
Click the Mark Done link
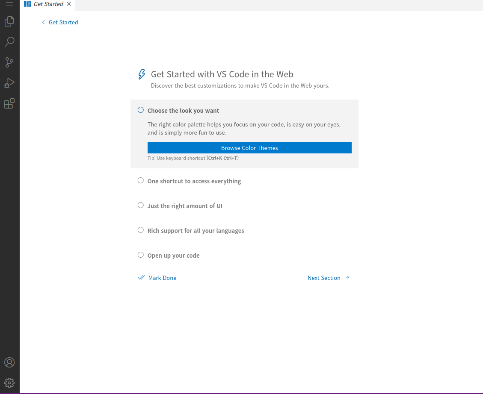coord(162,278)
